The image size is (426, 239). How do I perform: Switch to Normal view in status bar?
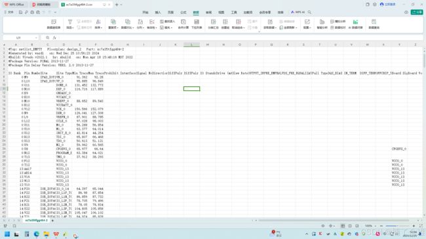pos(343,226)
